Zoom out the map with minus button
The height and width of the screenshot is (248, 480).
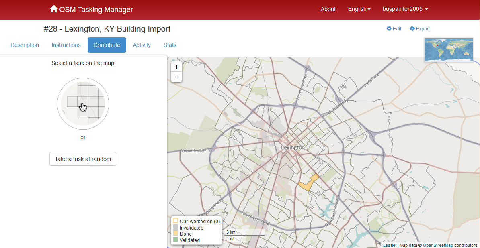[x=176, y=77]
